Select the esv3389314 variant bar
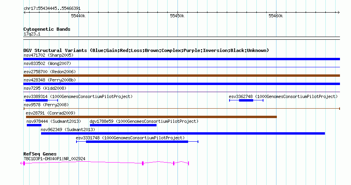The image size is (351, 185). coord(41,100)
